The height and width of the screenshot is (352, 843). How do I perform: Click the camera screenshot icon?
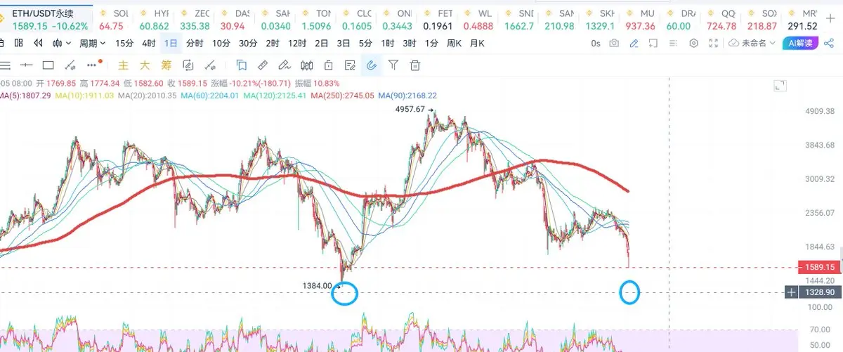[615, 43]
